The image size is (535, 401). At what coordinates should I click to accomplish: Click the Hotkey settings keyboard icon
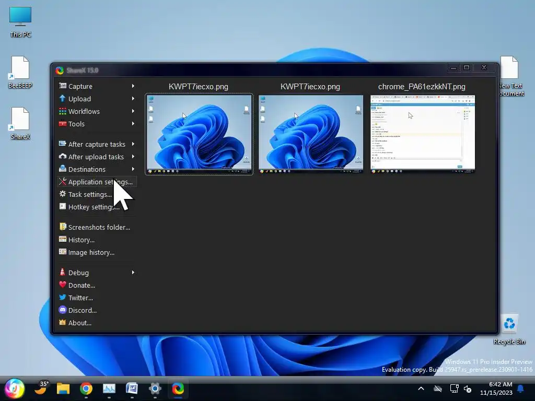(x=63, y=206)
